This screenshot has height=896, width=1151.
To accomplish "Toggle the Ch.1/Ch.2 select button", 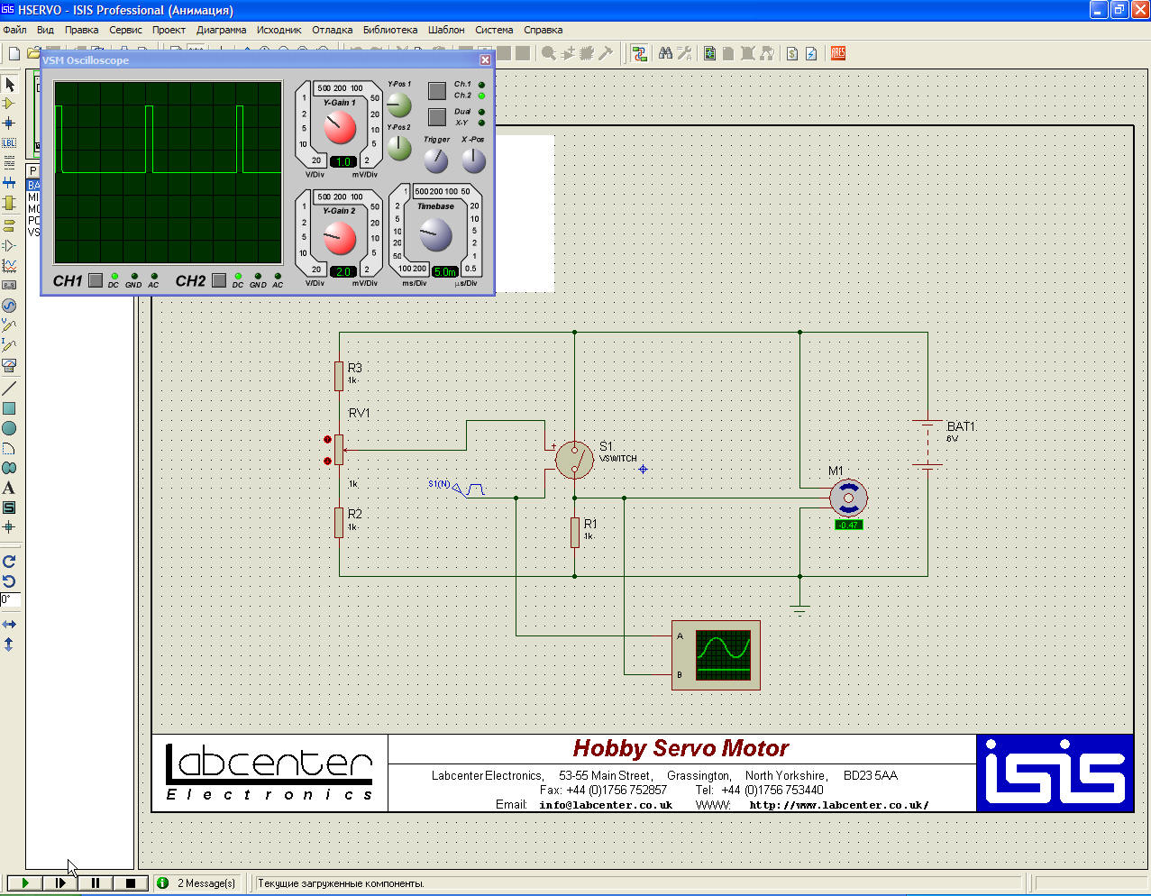I will pyautogui.click(x=437, y=90).
